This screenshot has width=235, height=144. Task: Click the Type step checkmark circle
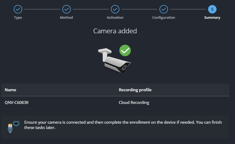click(18, 9)
